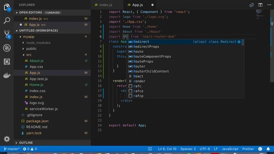Choose RouteProps suggestion
The height and width of the screenshot is (154, 274).
185,62
